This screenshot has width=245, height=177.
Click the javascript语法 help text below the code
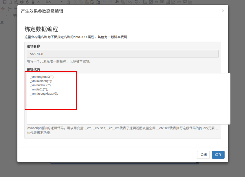(123, 130)
